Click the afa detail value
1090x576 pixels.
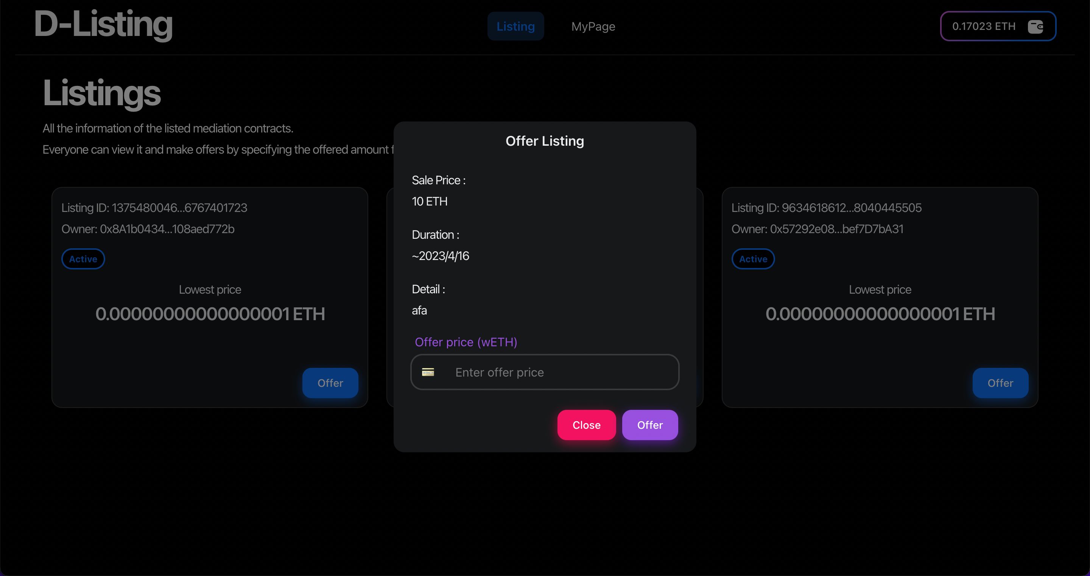(419, 311)
